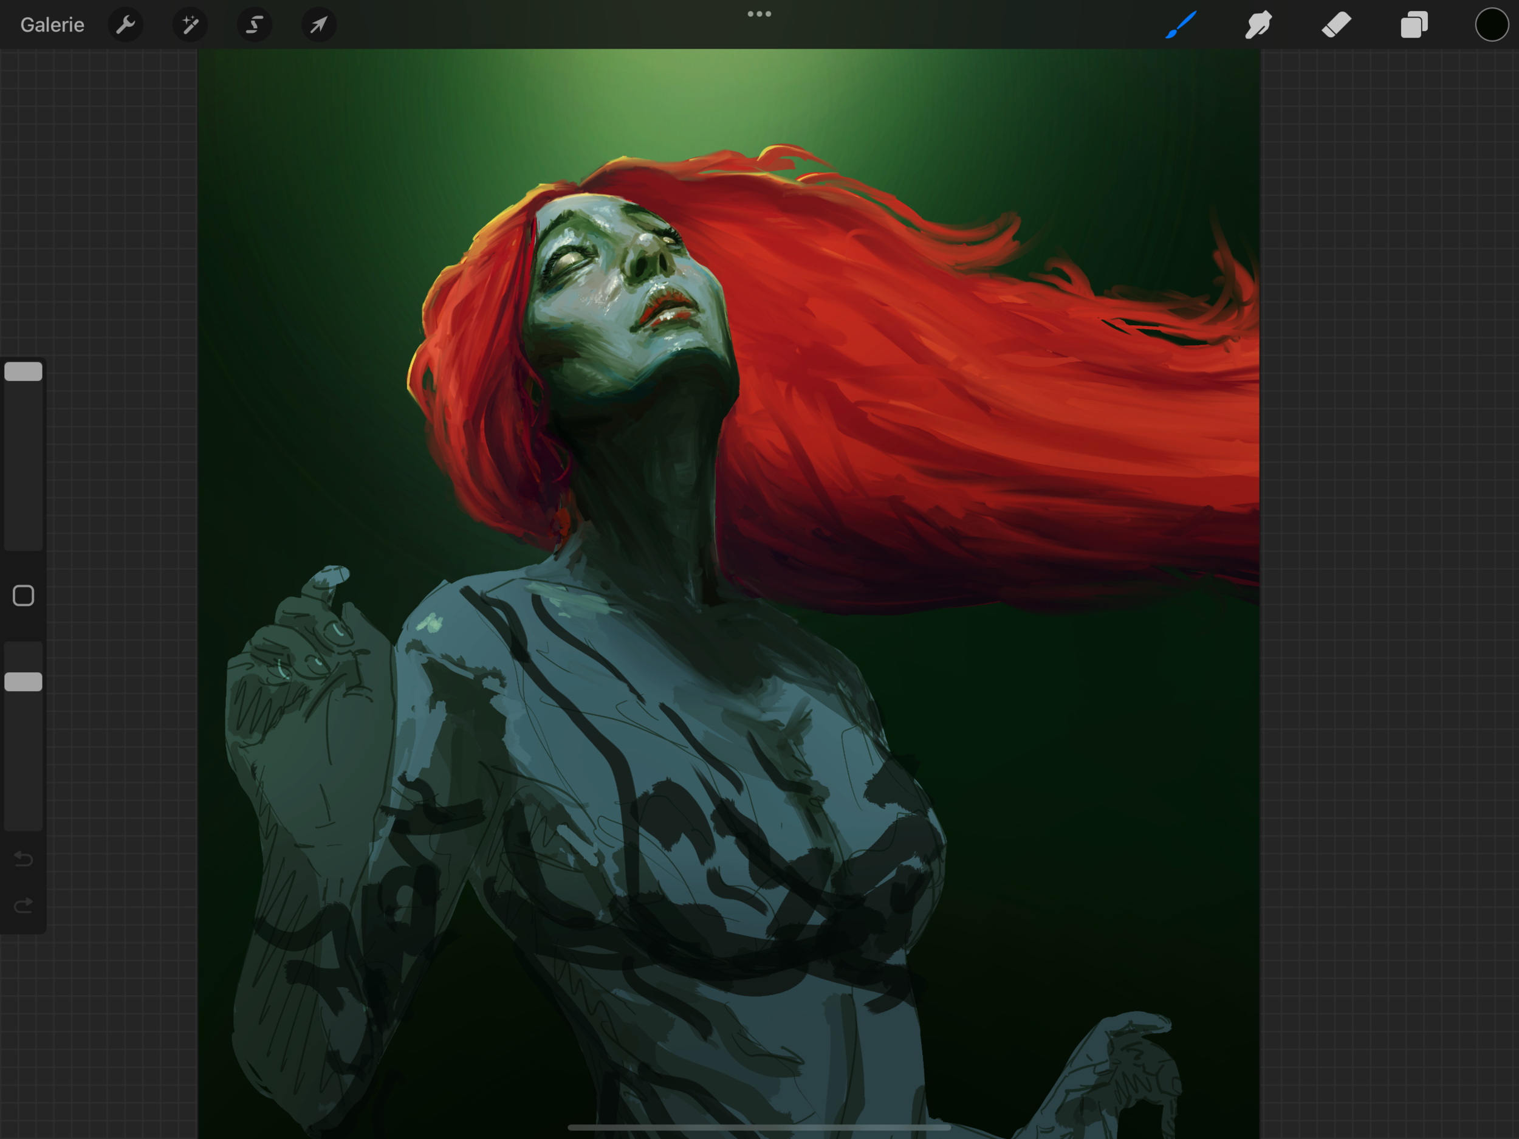Open Adjustments magic wand menu
The width and height of the screenshot is (1519, 1139).
[190, 26]
